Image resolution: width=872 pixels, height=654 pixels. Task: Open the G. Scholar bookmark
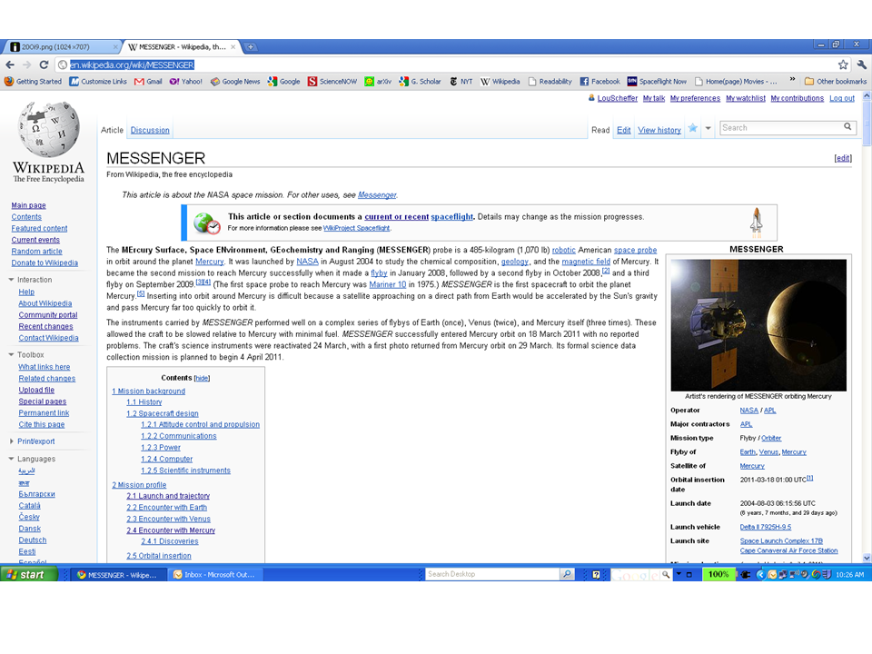click(420, 81)
